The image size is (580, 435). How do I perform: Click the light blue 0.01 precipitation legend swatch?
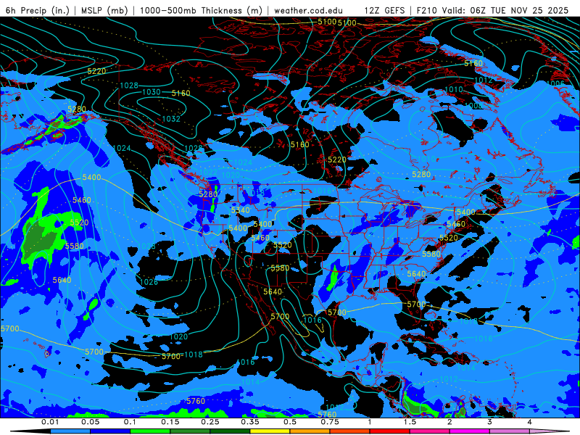coord(70,431)
